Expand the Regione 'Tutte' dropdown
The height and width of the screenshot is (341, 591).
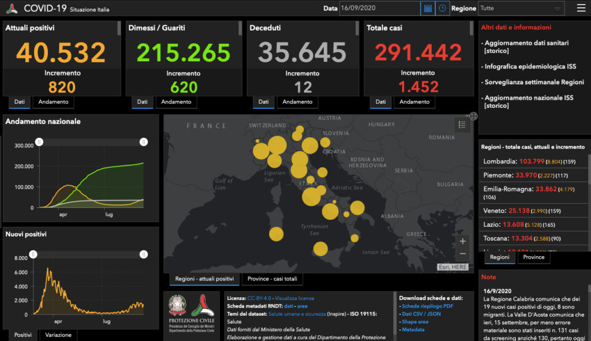click(521, 9)
